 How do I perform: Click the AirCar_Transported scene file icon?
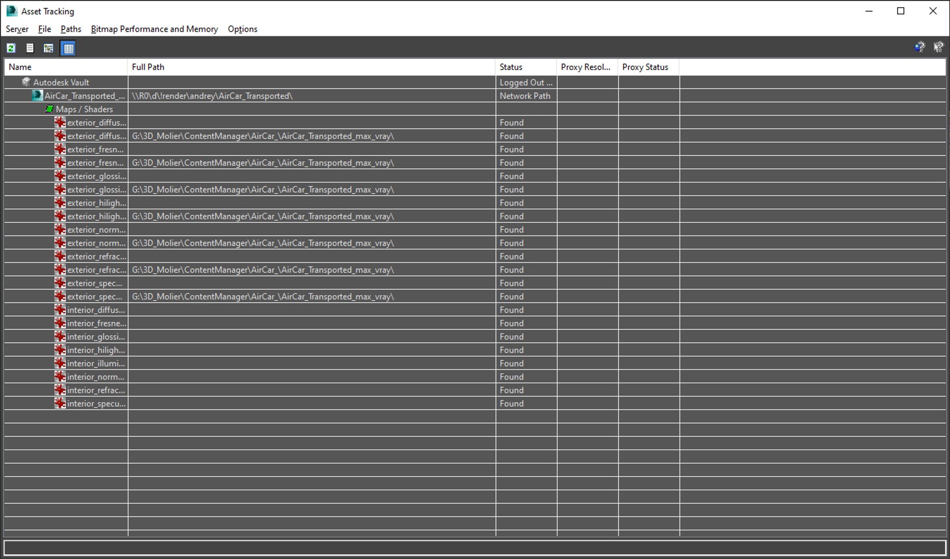pos(37,95)
